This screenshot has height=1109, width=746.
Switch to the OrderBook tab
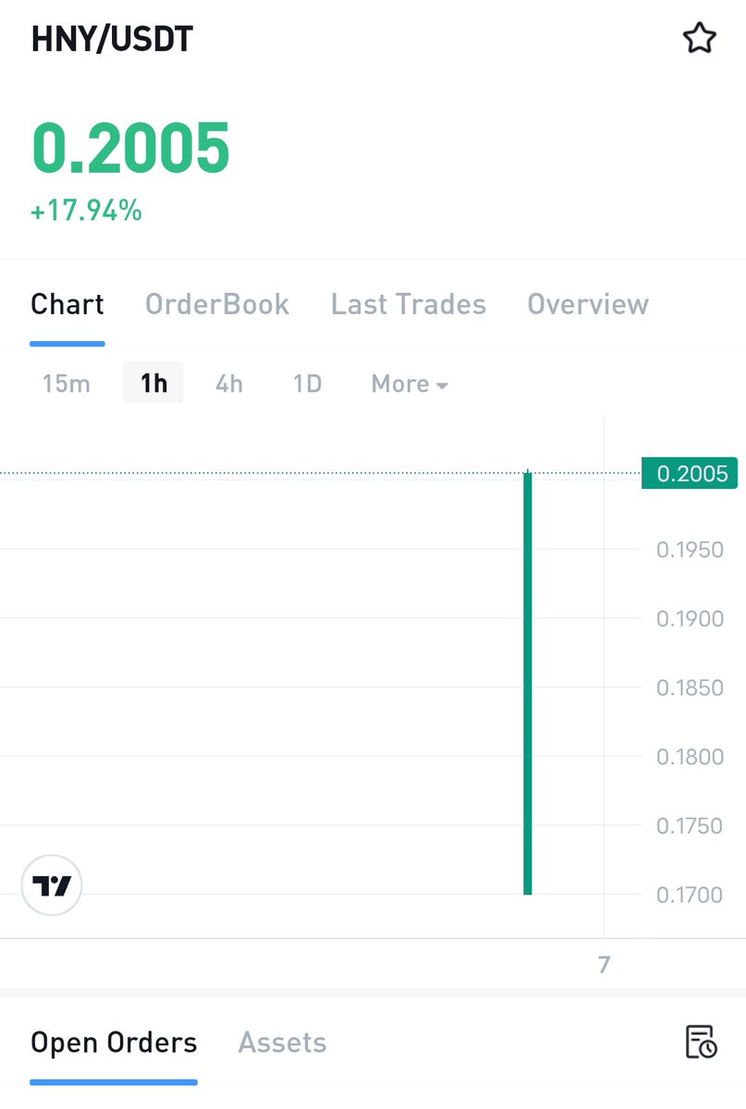(217, 304)
